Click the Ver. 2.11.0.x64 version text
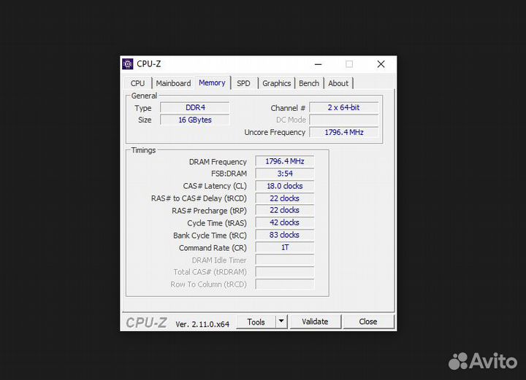Viewport: 526px width, 380px height. pos(202,324)
